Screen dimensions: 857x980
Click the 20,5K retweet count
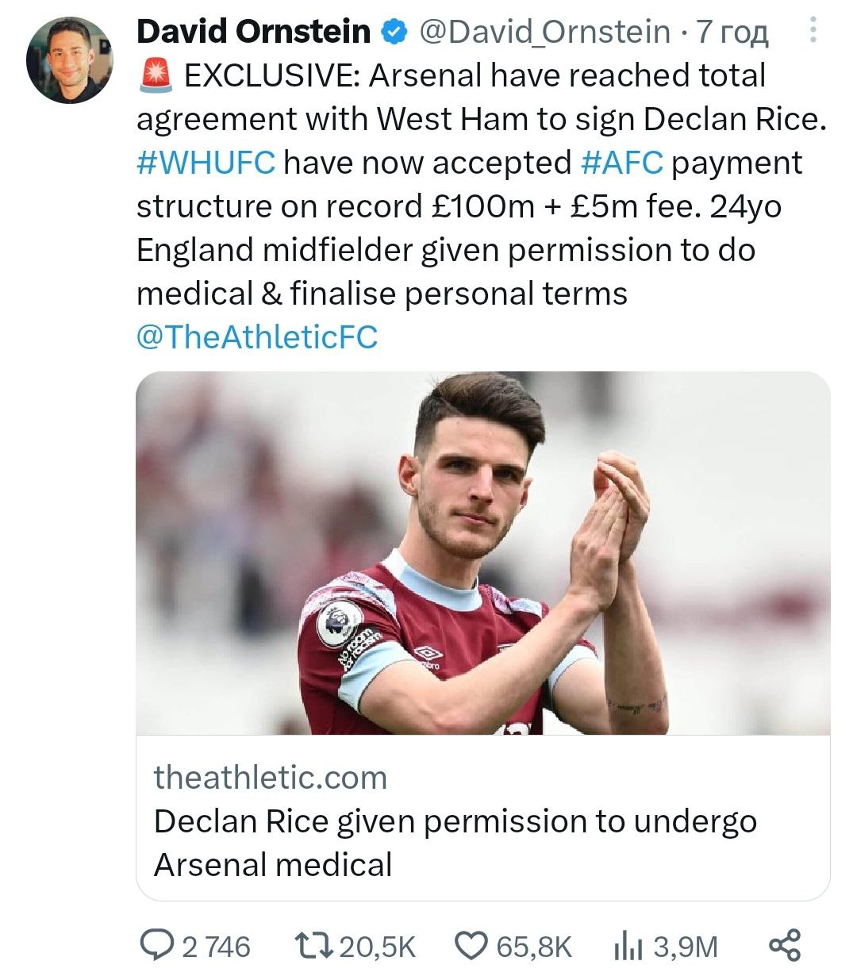click(377, 947)
